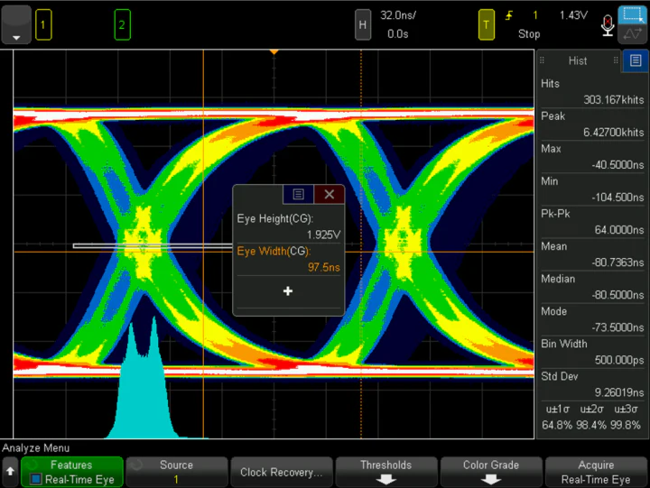
Task: Select the Peak 6.42700khits reading
Action: click(x=592, y=124)
